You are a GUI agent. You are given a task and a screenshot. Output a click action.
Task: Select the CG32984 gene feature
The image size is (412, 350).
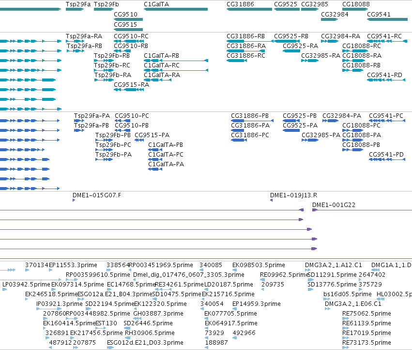[330, 19]
